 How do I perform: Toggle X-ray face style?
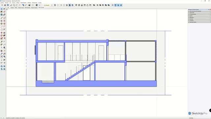55,5
